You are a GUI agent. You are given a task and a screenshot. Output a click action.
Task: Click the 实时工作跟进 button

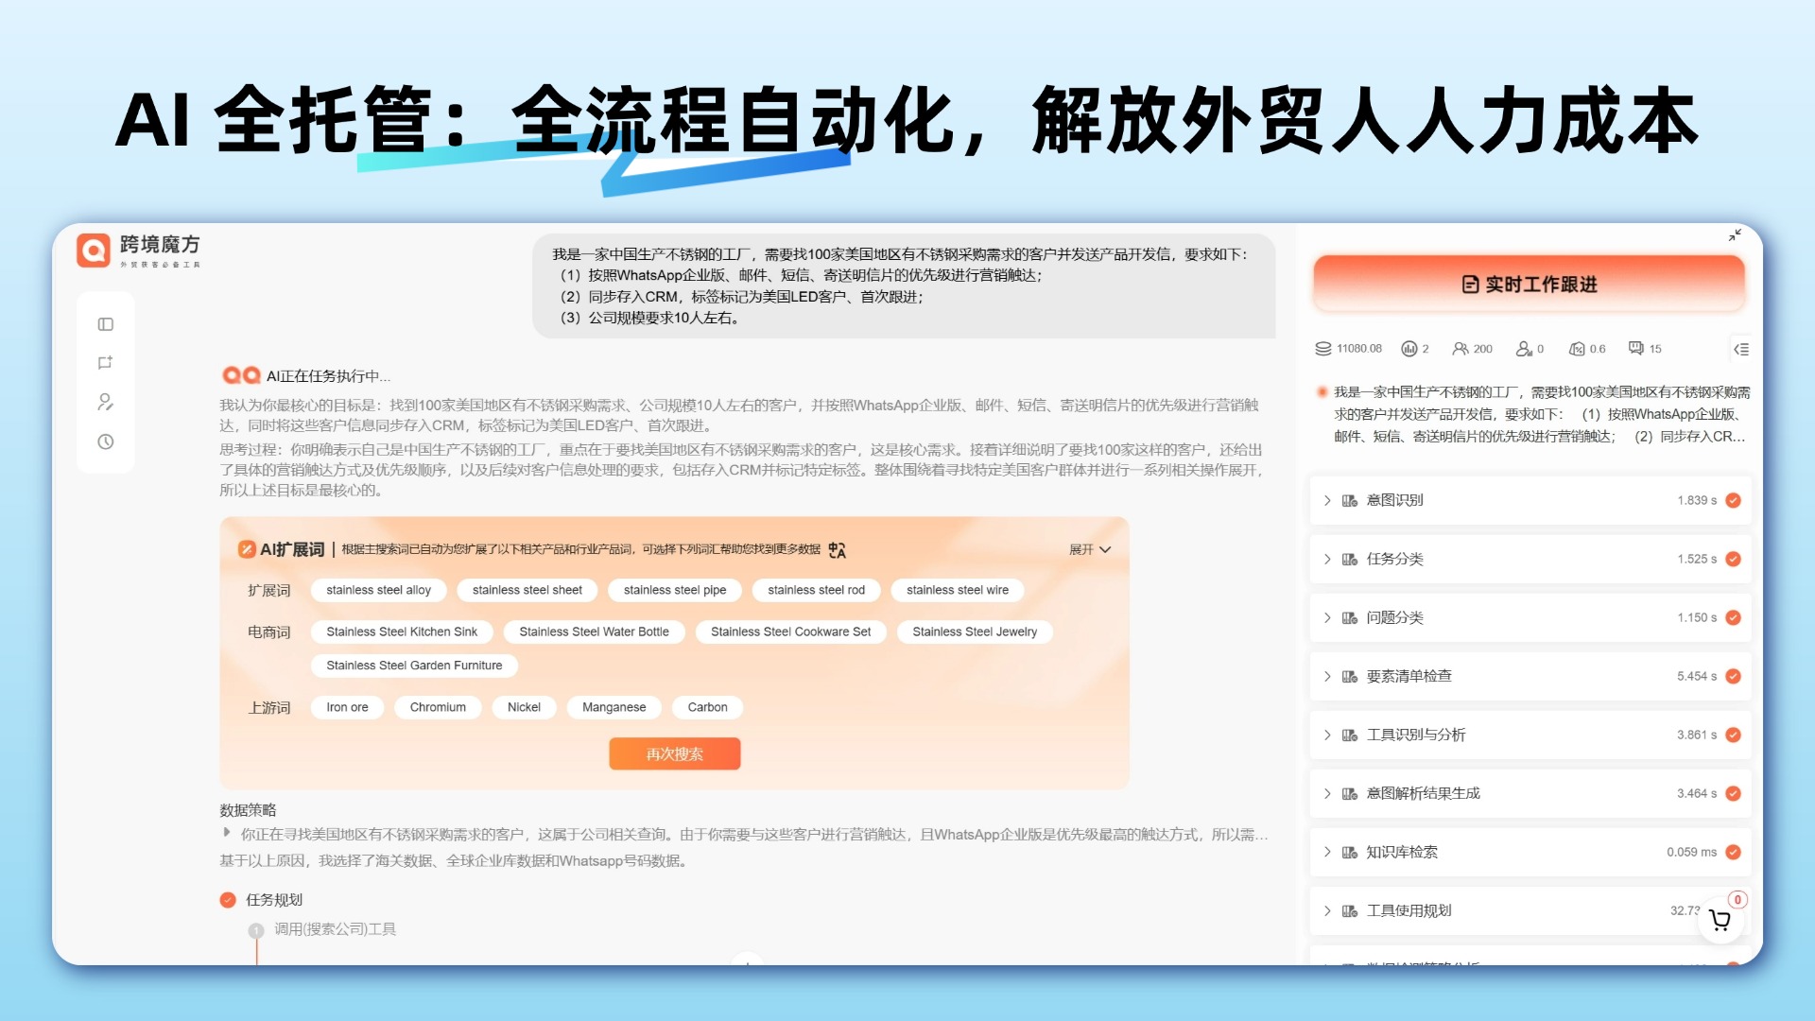click(1529, 285)
